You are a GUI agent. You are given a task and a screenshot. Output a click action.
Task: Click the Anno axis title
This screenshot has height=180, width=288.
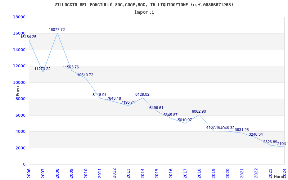(279, 177)
